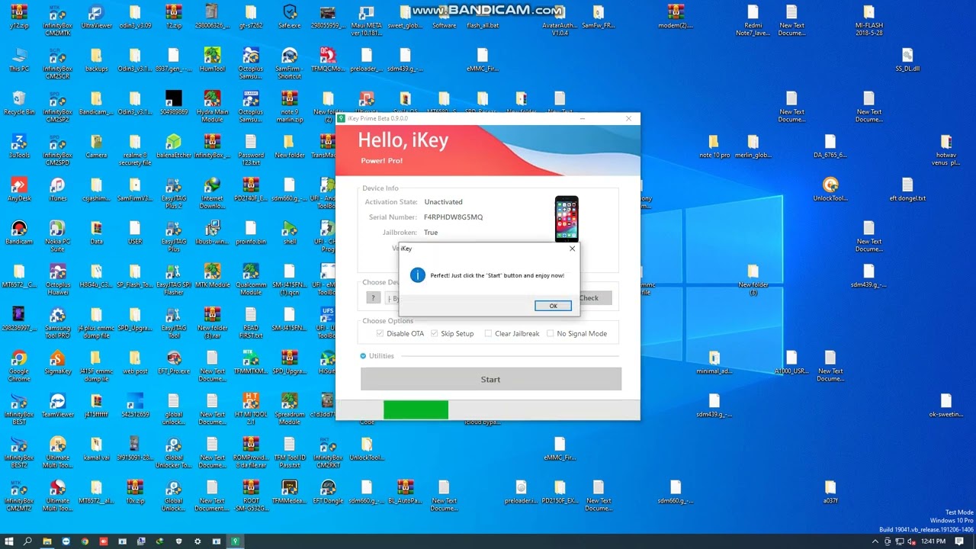Screen dimensions: 976x549
Task: Toggle the Disable OTA checkbox
Action: 380,333
